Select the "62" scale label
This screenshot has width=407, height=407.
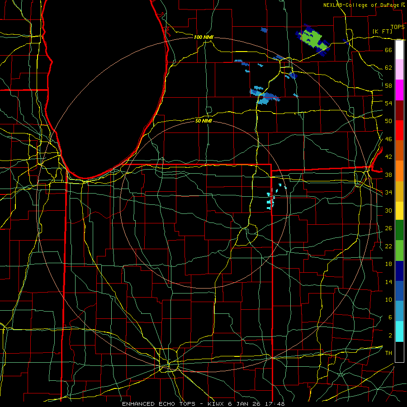point(388,68)
